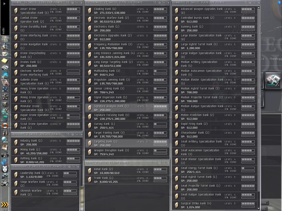Image resolution: width=282 pixels, height=211 pixels.
Task: Click the skill book icon beside Cloaking
Action: (90, 11)
